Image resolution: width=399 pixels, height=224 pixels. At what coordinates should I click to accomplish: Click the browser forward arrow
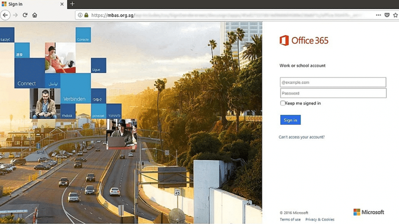15,15
